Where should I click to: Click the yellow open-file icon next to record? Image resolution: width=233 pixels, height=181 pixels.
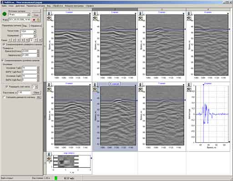(x=38, y=20)
